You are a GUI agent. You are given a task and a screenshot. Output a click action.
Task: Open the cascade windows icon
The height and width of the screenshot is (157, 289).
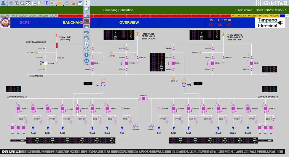(x=80, y=3)
